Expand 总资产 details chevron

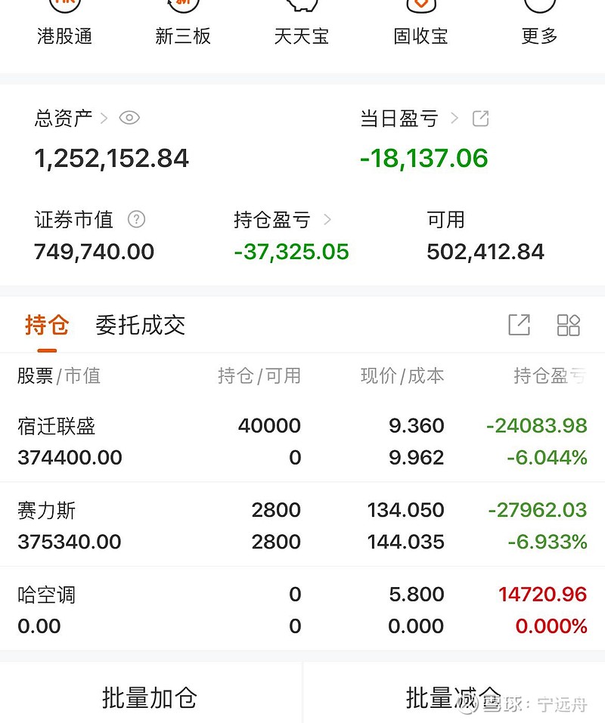(104, 119)
